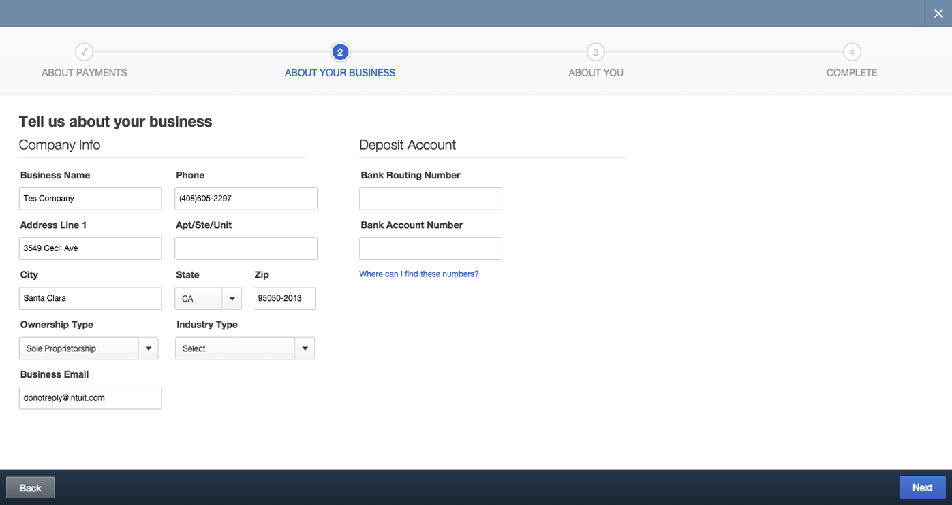This screenshot has height=505, width=952.
Task: Click the empty Apt/Ste/Unit field
Action: [246, 248]
